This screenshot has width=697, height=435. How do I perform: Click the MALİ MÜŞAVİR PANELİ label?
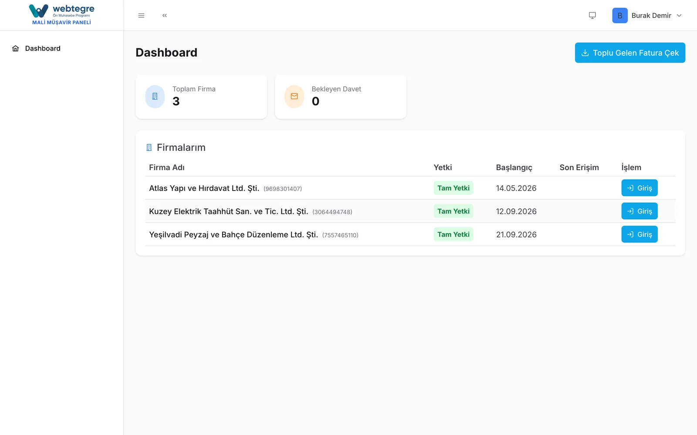[x=61, y=22]
